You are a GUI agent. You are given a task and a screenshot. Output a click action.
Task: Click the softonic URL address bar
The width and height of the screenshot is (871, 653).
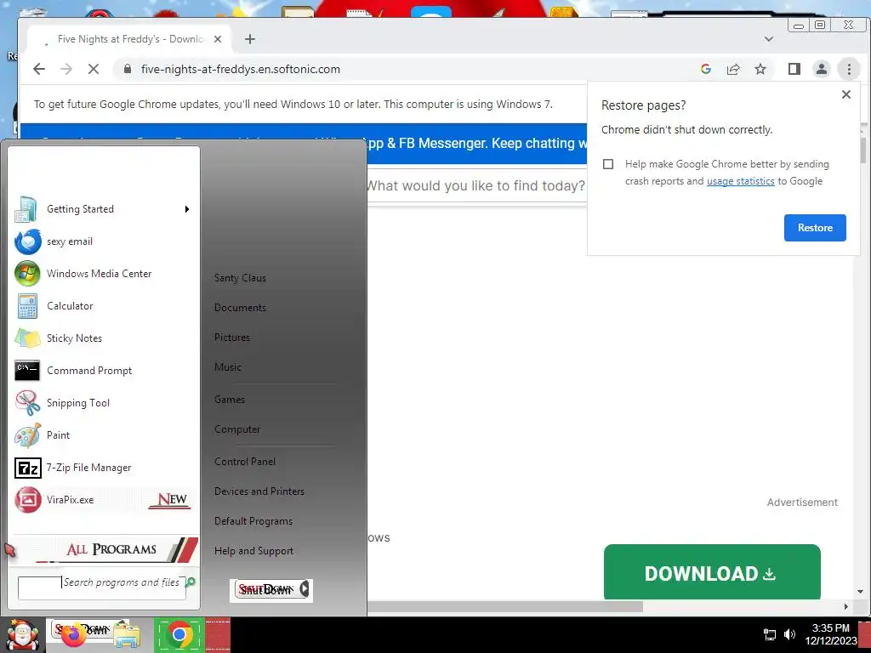(241, 69)
